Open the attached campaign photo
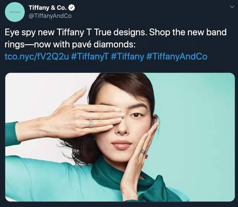 (x=120, y=137)
